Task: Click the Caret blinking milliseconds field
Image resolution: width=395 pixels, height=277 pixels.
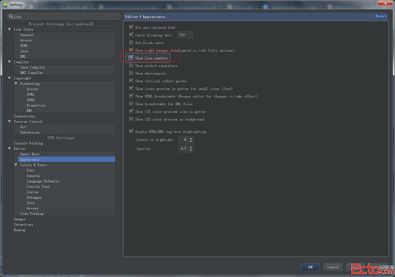Action: (x=185, y=35)
